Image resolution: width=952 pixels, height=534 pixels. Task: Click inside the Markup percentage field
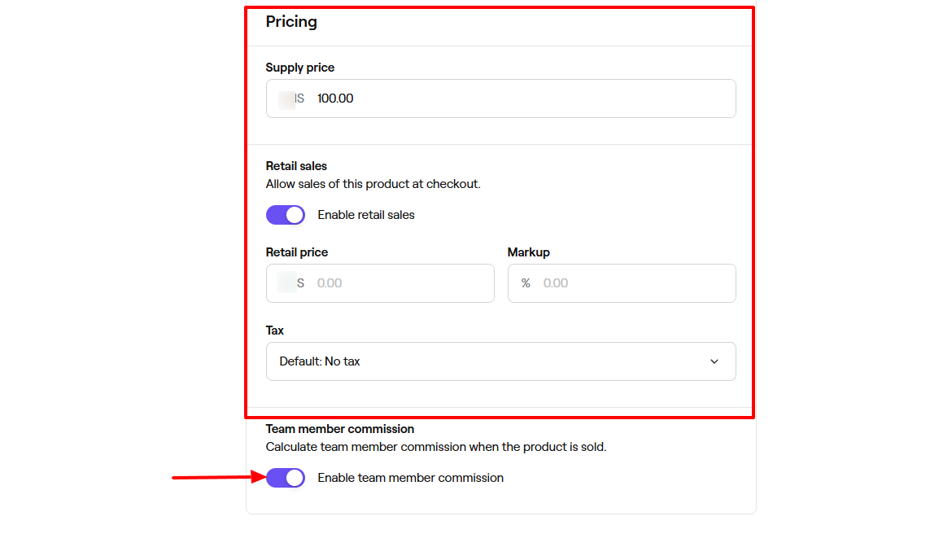(x=622, y=282)
